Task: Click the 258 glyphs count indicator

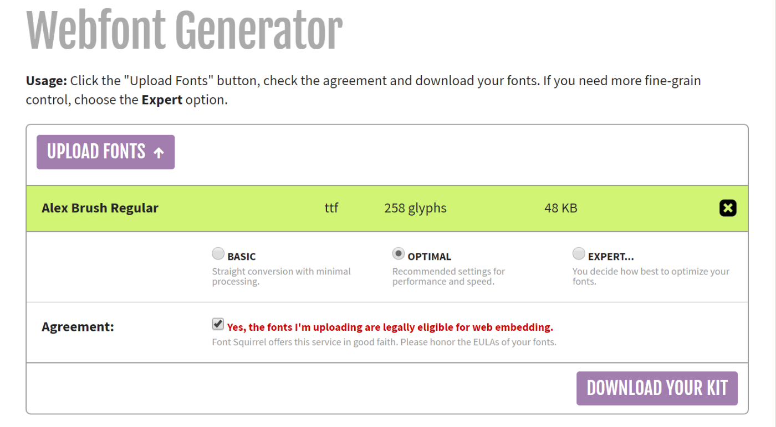Action: pos(416,208)
